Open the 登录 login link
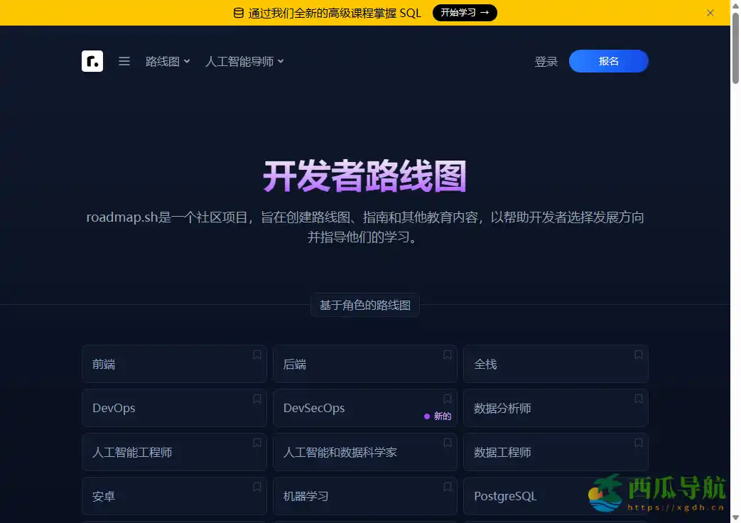 click(546, 61)
